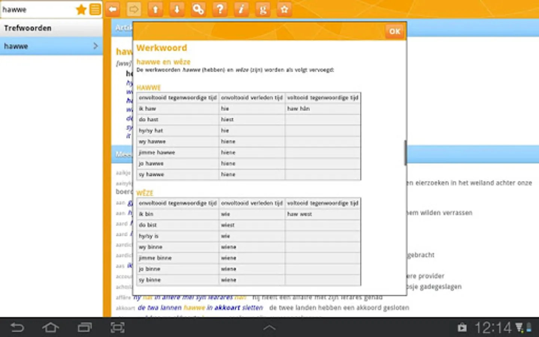Open the search tool in the toolbar
This screenshot has height=337, width=539.
pyautogui.click(x=198, y=9)
